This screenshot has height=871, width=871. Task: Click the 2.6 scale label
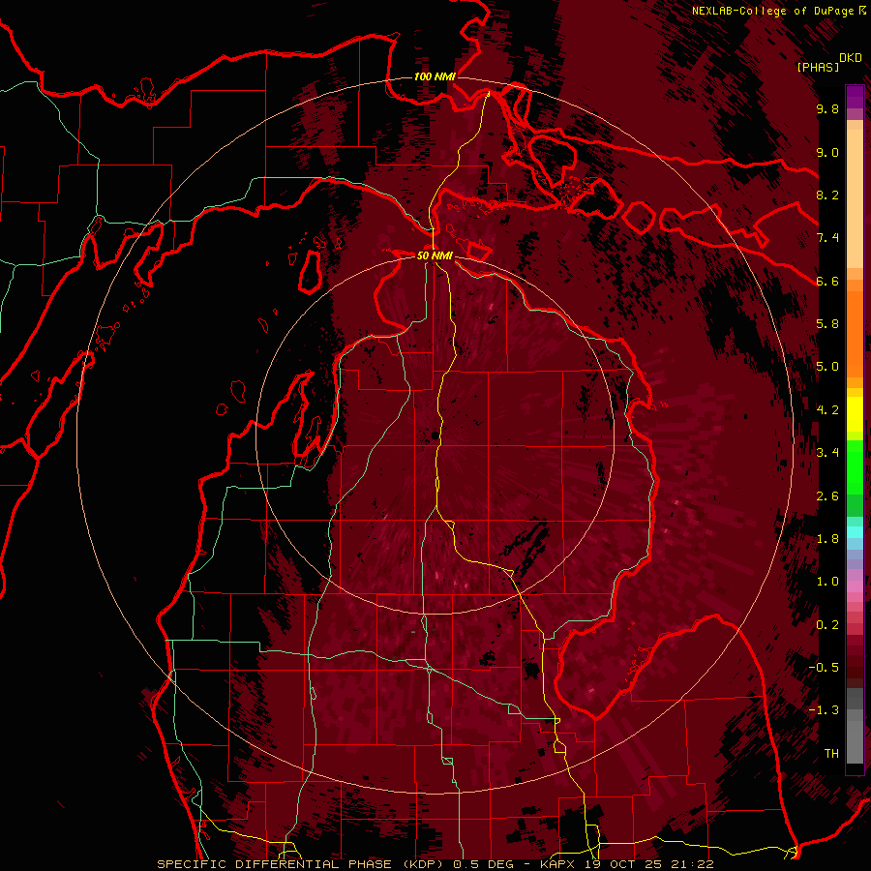pyautogui.click(x=827, y=496)
